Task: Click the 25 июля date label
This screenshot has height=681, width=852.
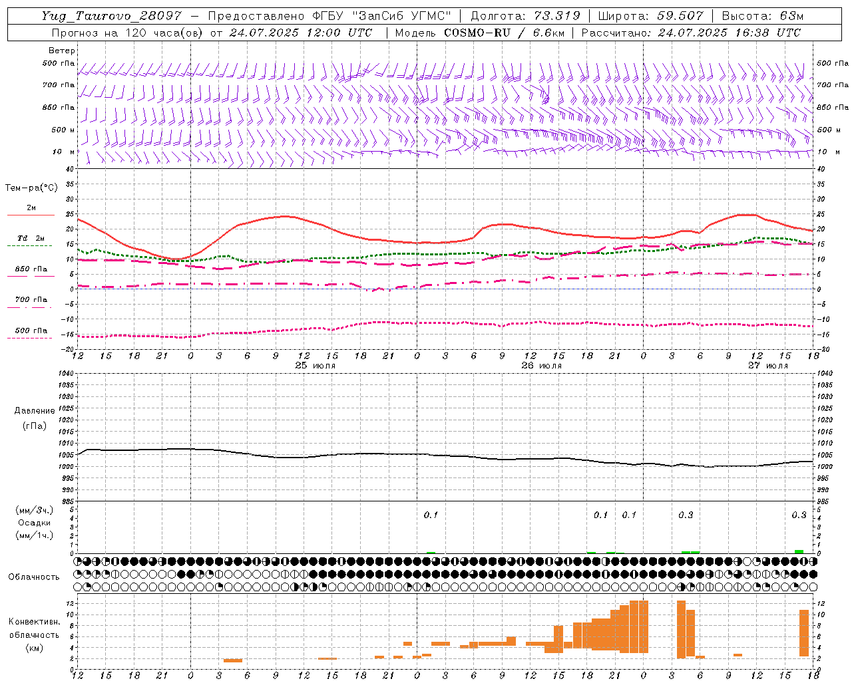Action: pyautogui.click(x=316, y=366)
